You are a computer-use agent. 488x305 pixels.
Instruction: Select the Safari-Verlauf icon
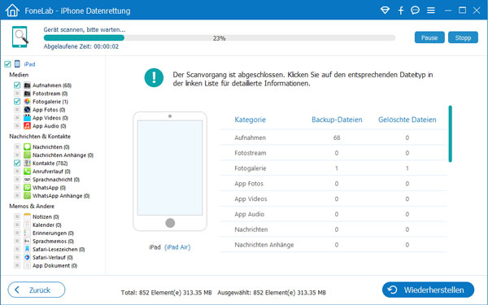28,257
